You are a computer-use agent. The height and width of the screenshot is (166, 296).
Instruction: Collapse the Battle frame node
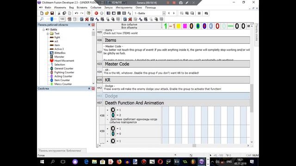pos(43,30)
